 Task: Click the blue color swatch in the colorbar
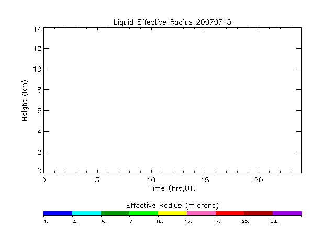coord(58,213)
